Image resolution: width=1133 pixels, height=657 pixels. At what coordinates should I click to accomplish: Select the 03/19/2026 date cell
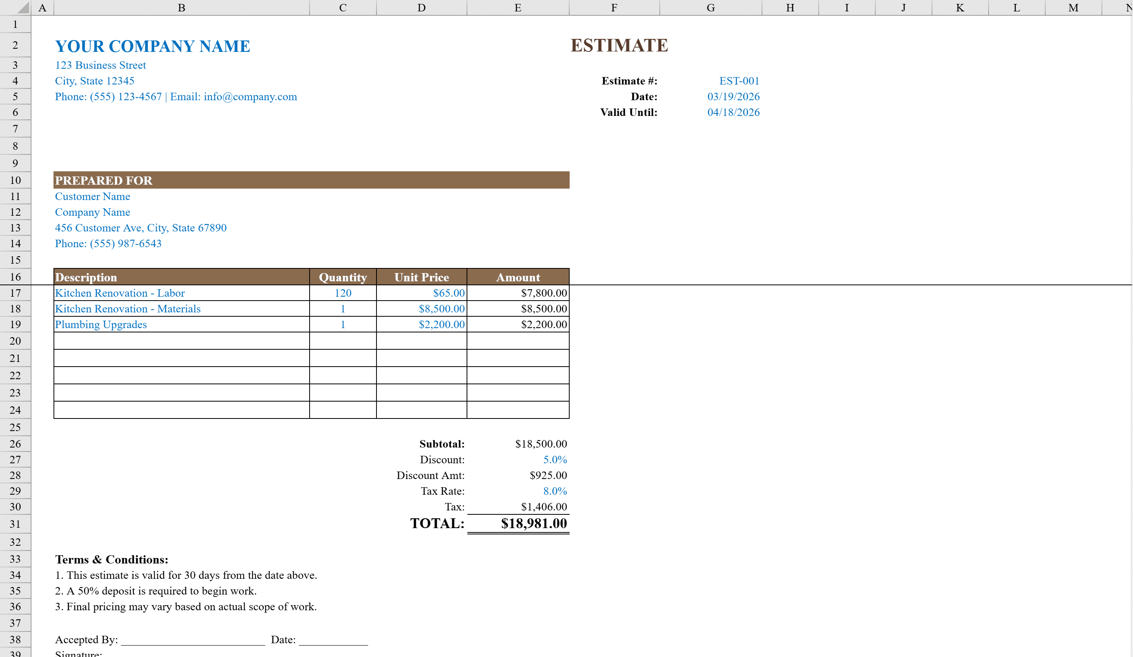tap(733, 96)
